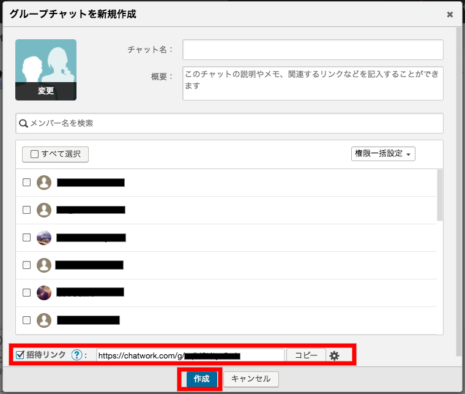Select the fourth member's checkbox
The width and height of the screenshot is (465, 394).
pyautogui.click(x=26, y=265)
